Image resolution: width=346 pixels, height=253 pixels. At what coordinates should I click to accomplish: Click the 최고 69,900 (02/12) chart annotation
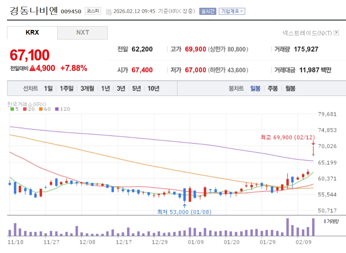coord(288,137)
